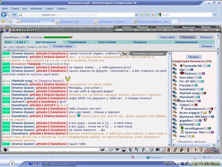Click the Карта миров button

click(x=167, y=37)
